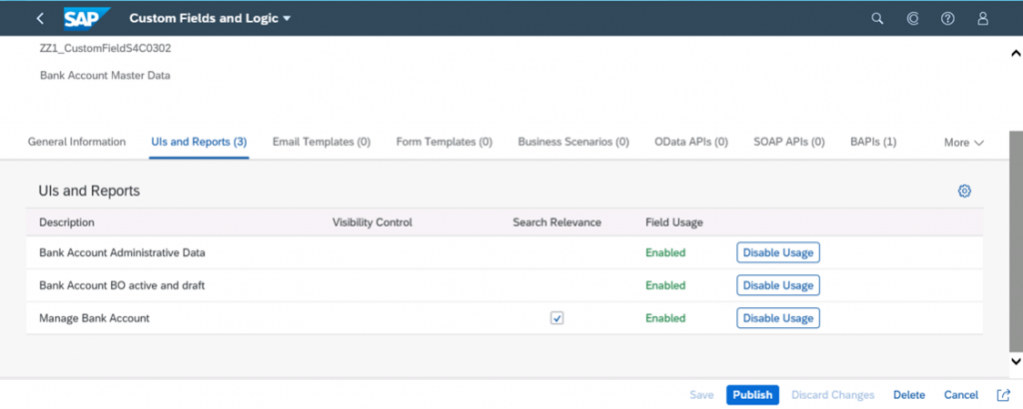Viewport: 1023px width, 409px height.
Task: Go back using the header back arrow
Action: [x=40, y=19]
